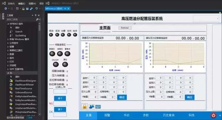
Task: Click the NG count text field
Action: (x=60, y=103)
